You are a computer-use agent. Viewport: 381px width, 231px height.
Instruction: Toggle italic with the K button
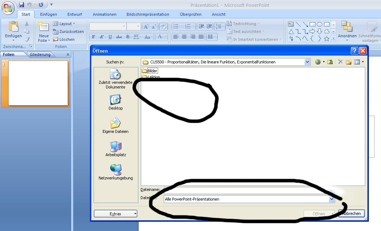tap(102, 37)
